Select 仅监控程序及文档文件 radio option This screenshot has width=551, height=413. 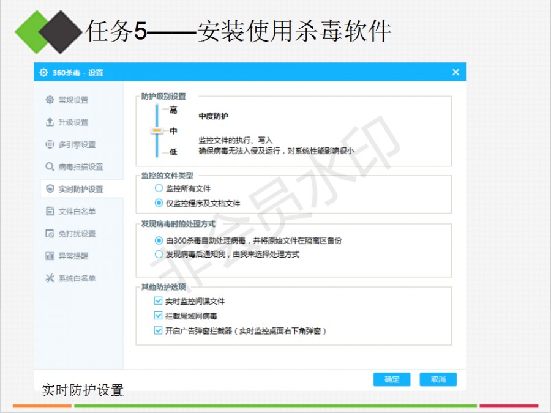click(159, 203)
